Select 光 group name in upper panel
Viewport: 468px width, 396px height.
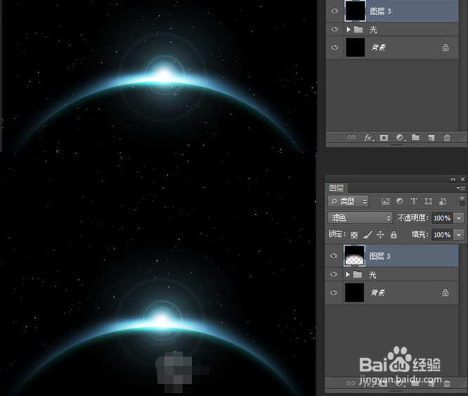point(373,30)
